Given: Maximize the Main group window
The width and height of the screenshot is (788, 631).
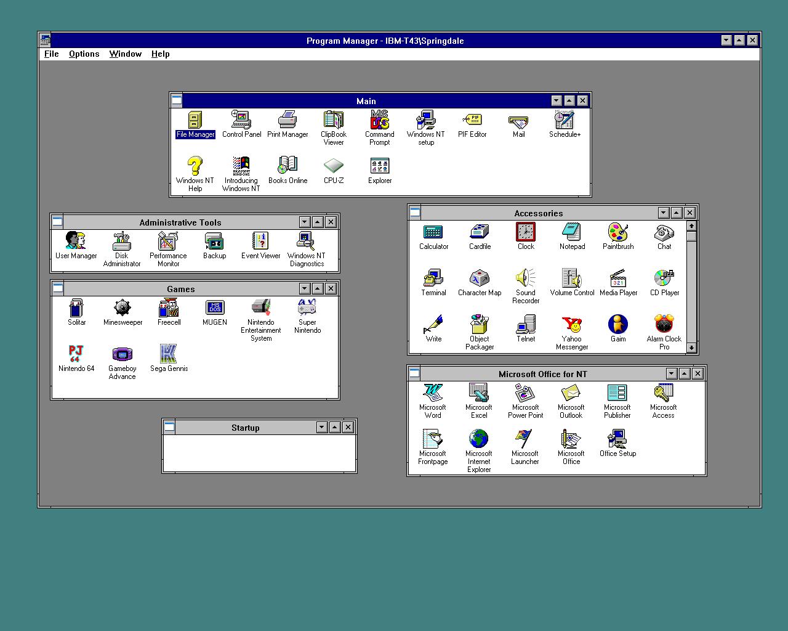Looking at the screenshot, I should point(569,100).
